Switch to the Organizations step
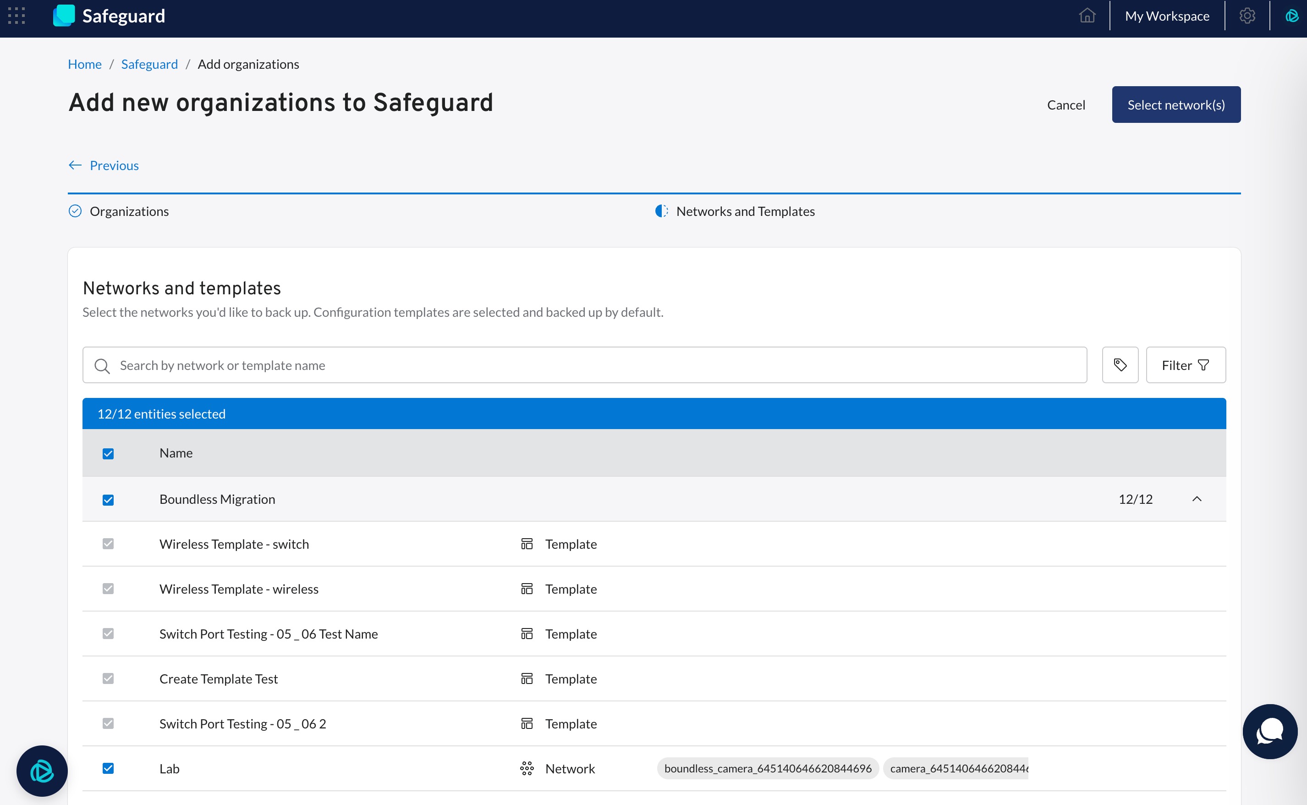 pyautogui.click(x=129, y=211)
